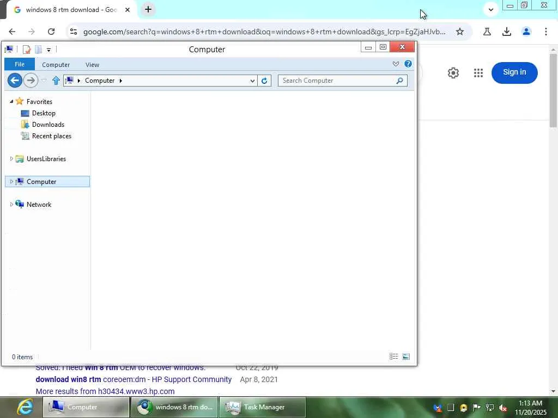
Task: Open Chrome profile avatar icon
Action: (526, 32)
